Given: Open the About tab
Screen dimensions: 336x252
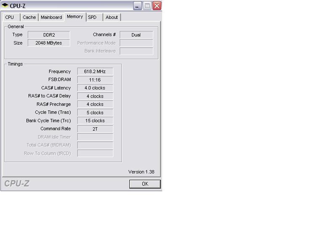Looking at the screenshot, I should [x=112, y=17].
